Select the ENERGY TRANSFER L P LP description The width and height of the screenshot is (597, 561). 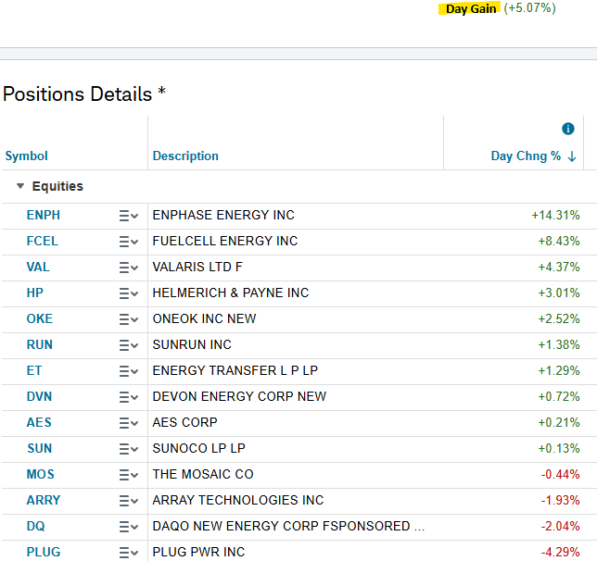pos(235,370)
